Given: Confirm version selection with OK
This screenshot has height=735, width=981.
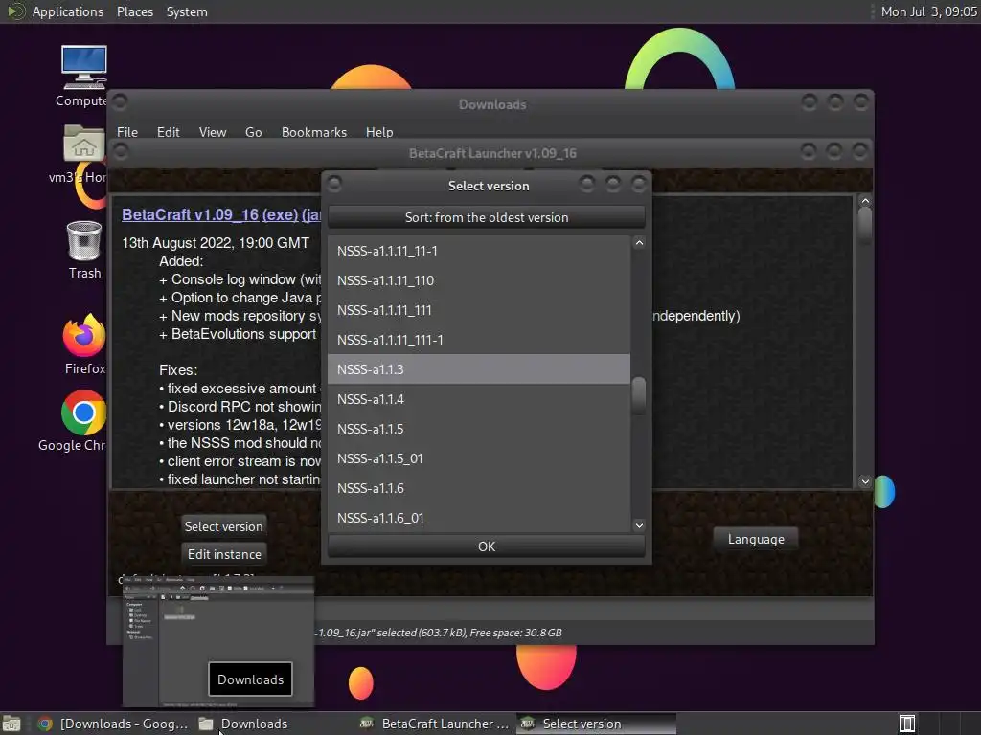Looking at the screenshot, I should (486, 546).
